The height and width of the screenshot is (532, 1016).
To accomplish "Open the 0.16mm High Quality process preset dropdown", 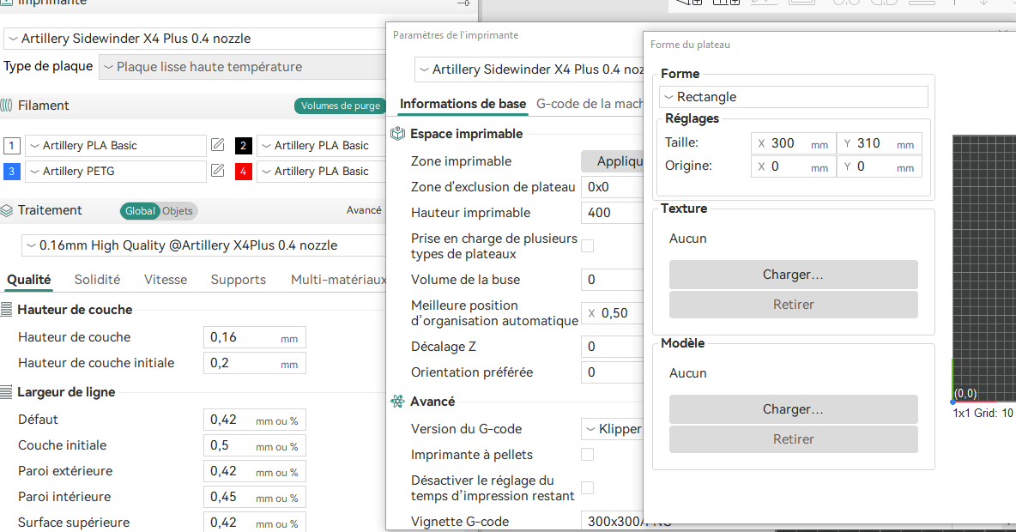I will 203,245.
